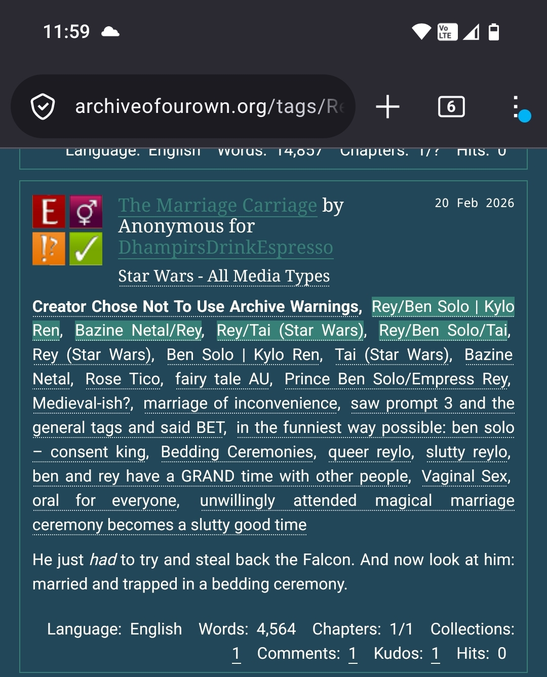This screenshot has width=547, height=677.
Task: Tap the multi-category gender symbols icon
Action: click(x=86, y=211)
